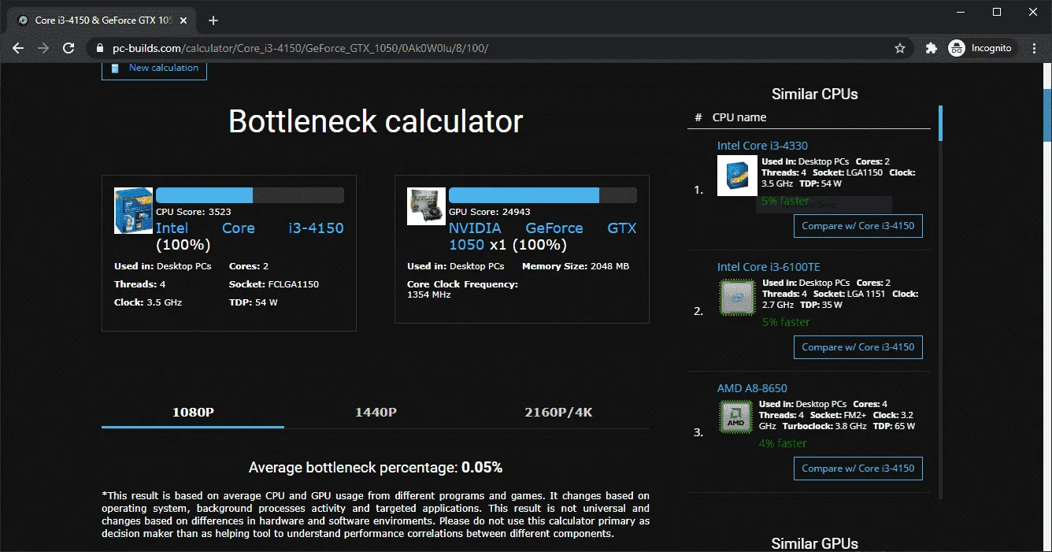Open the AMD A8-8650 link

coord(752,388)
